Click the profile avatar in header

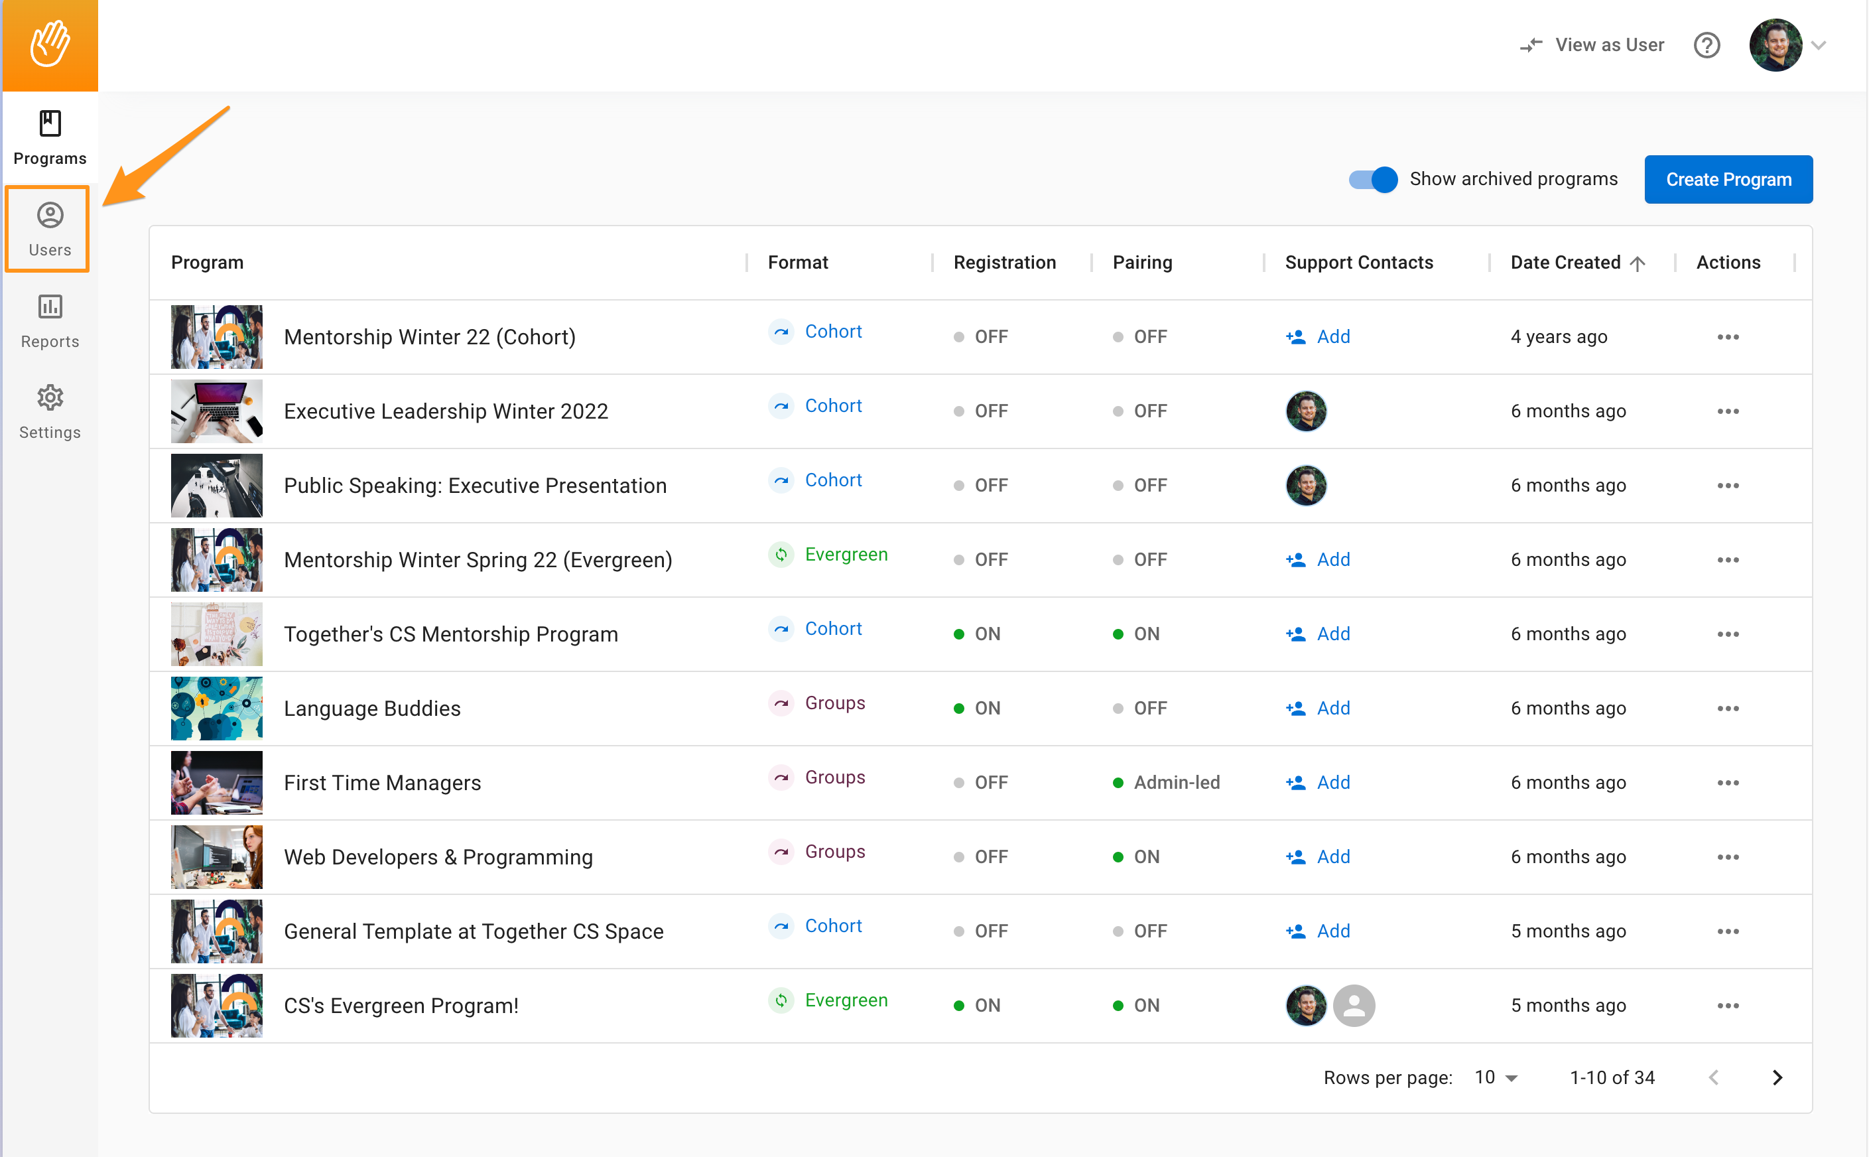[1775, 45]
